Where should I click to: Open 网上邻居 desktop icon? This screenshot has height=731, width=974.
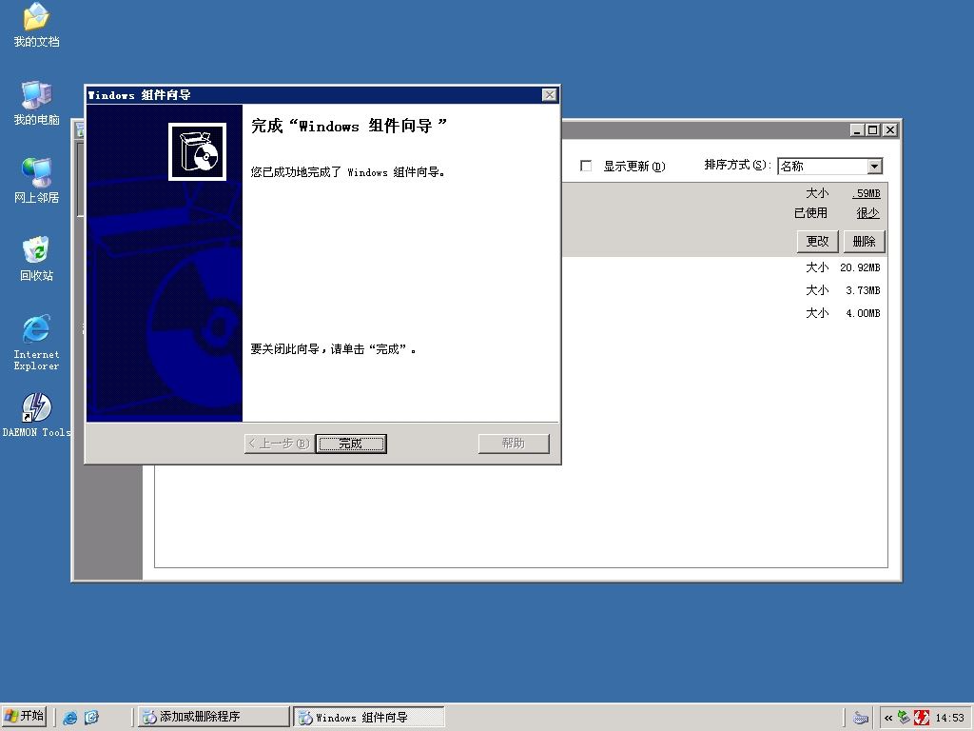coord(36,181)
